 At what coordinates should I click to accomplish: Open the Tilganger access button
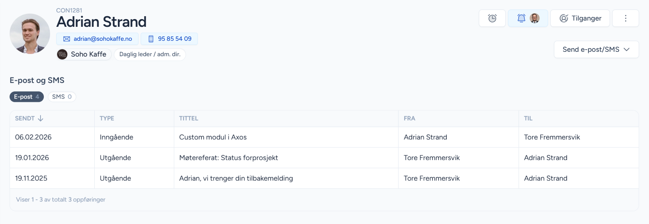click(x=580, y=18)
